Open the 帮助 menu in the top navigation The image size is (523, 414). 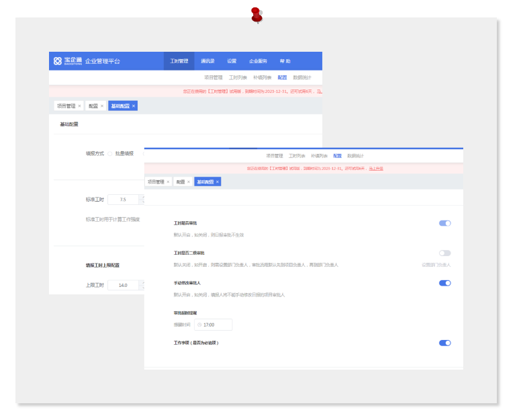pyautogui.click(x=285, y=60)
